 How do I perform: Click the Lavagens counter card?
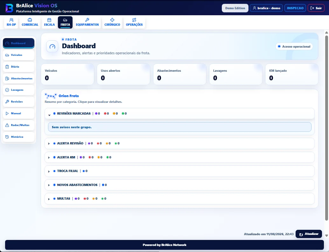(x=236, y=74)
